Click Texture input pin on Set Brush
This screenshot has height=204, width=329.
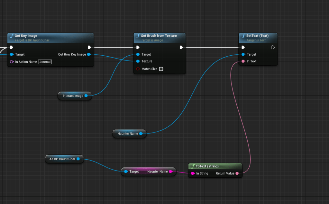tap(138, 61)
